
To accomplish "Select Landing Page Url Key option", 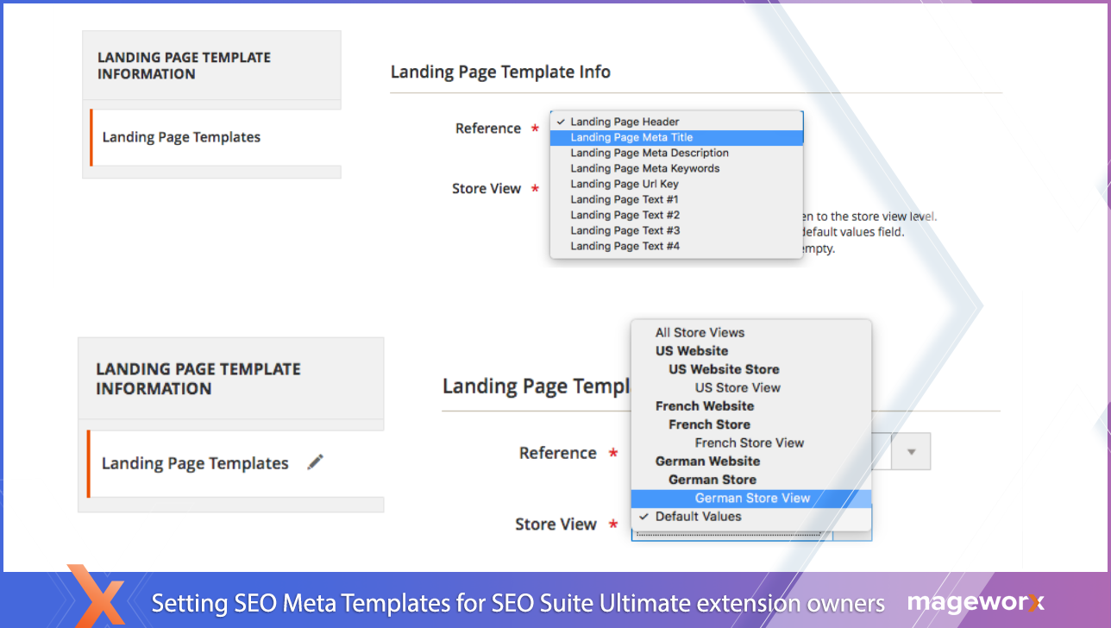I will pyautogui.click(x=624, y=184).
